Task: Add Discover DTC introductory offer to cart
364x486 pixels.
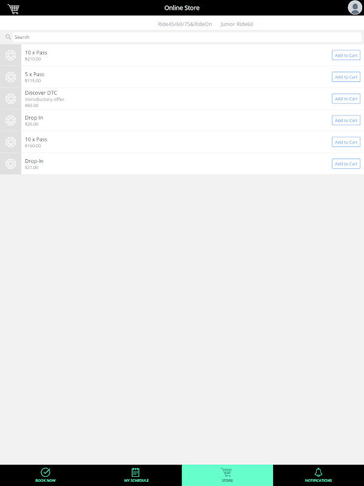Action: tap(346, 98)
